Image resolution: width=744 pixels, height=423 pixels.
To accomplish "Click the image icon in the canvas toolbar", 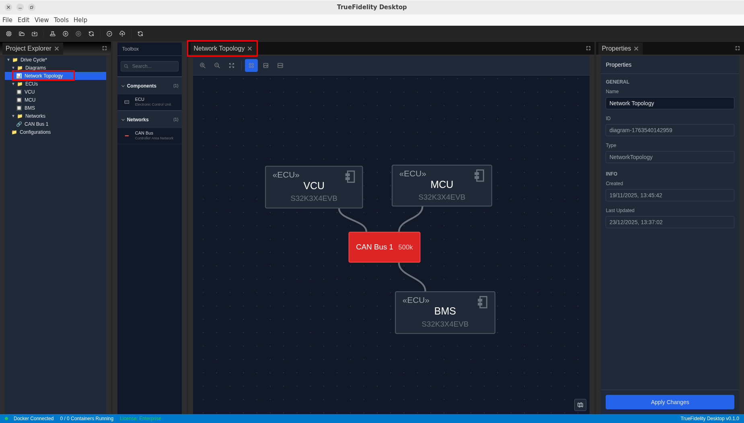I will (266, 65).
